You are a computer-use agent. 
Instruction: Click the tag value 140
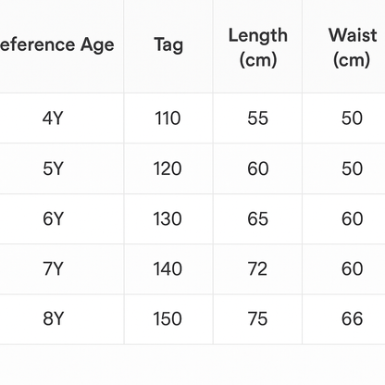click(x=168, y=269)
